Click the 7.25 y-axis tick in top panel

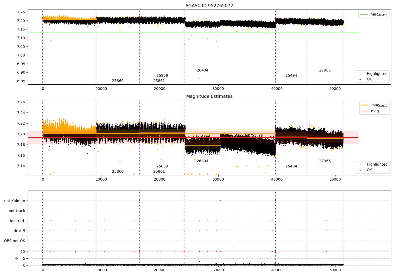point(21,12)
